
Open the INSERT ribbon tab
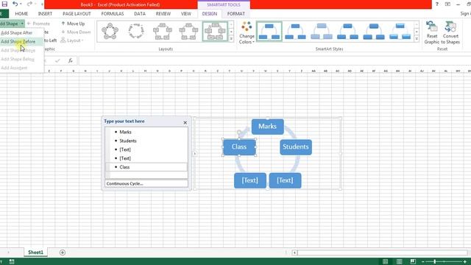click(45, 14)
